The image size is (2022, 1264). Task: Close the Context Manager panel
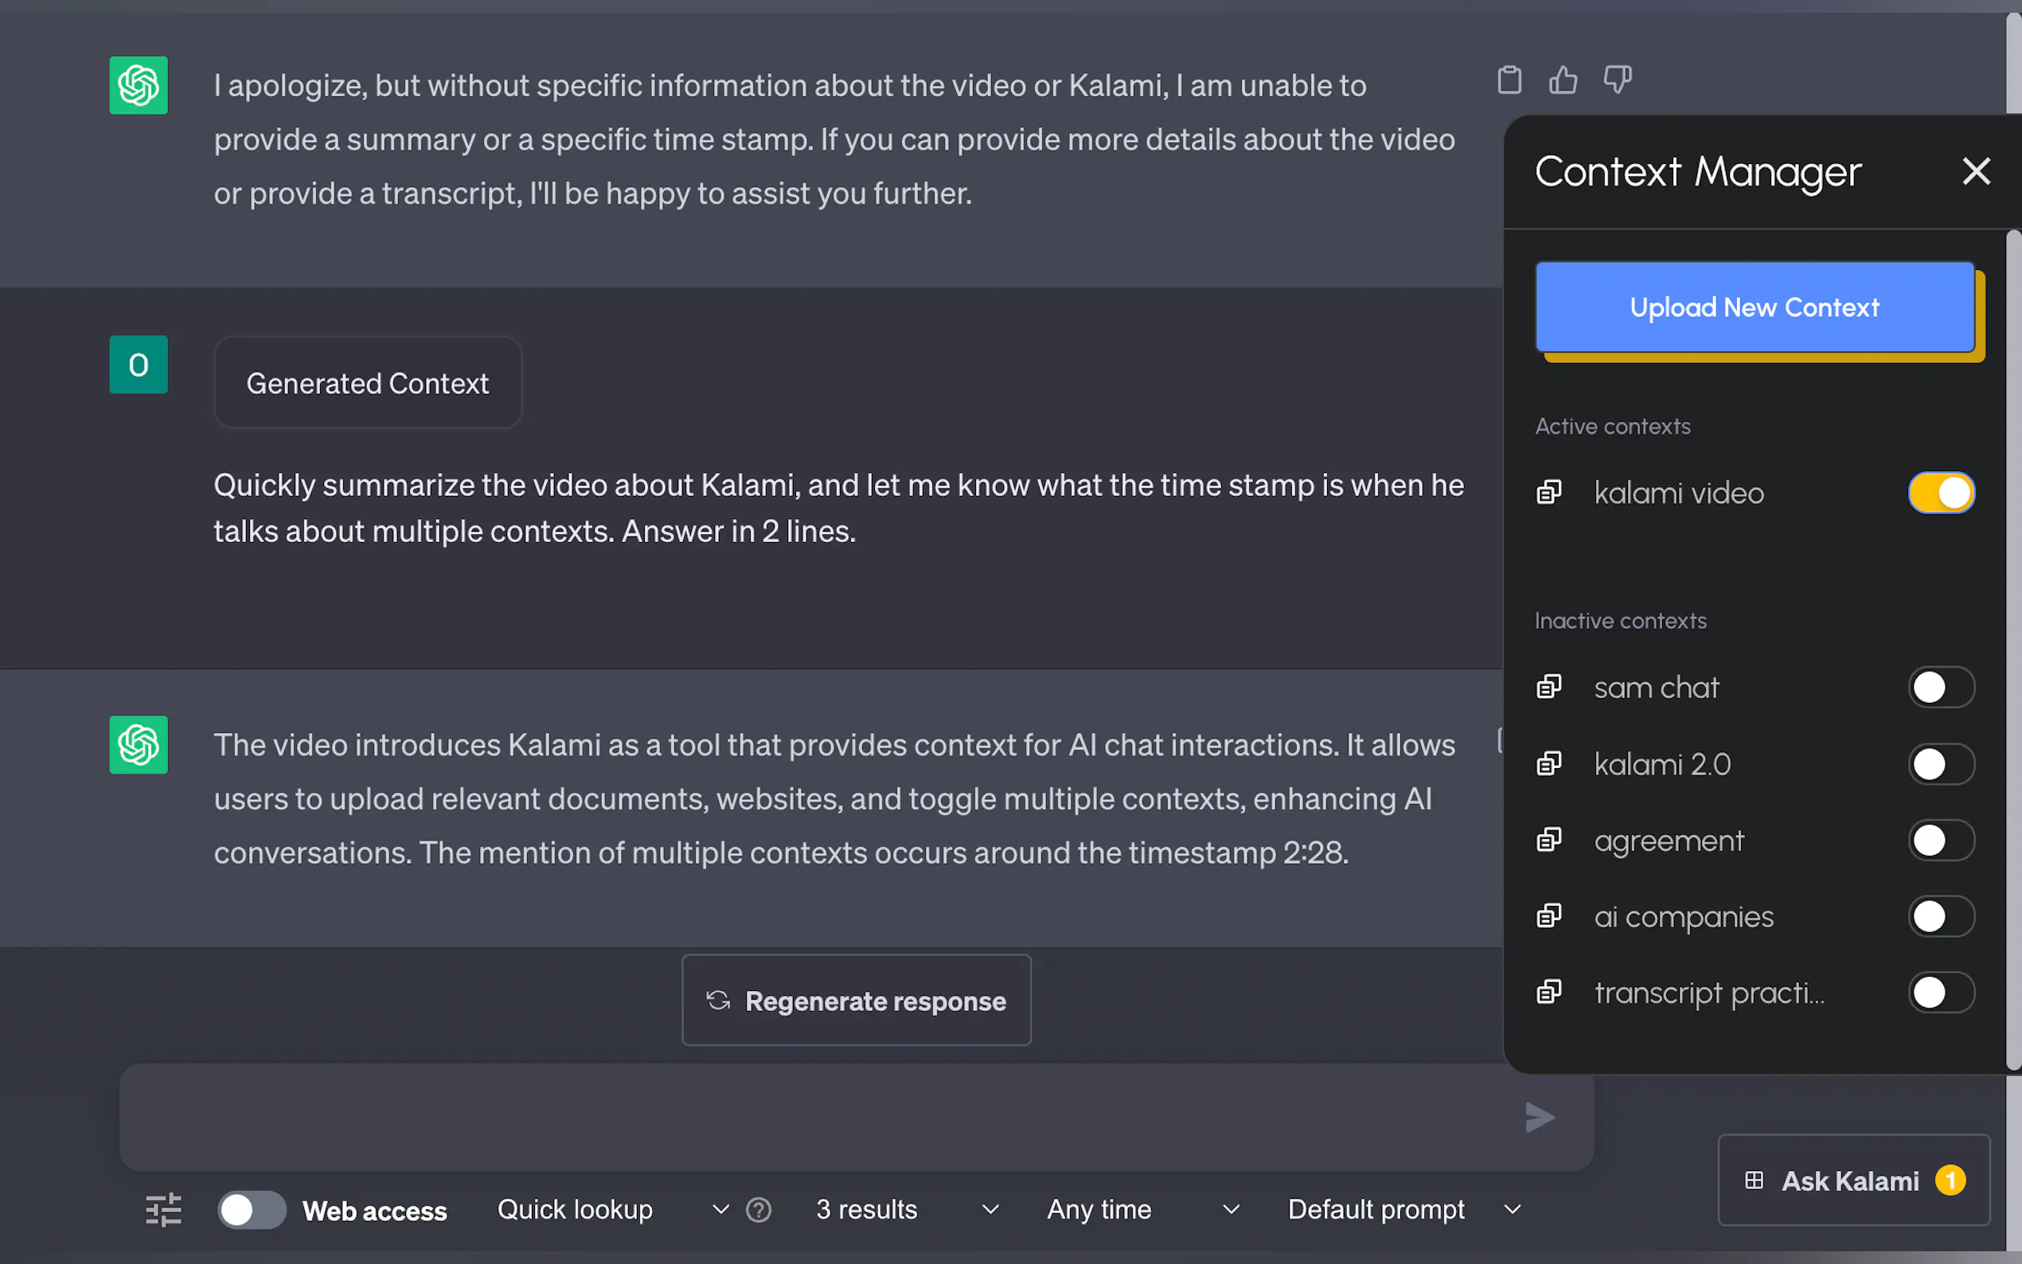point(1976,171)
